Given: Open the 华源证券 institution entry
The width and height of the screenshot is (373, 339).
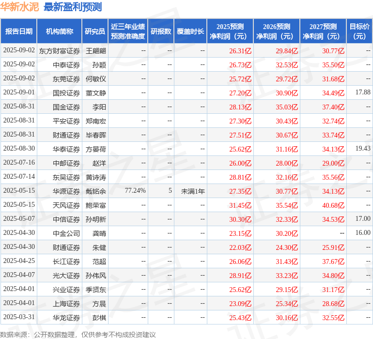Looking at the screenshot, I should coord(66,191).
